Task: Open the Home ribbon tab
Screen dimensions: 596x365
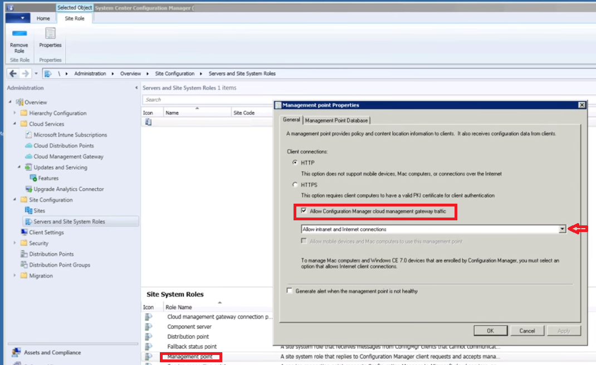Action: coord(43,18)
